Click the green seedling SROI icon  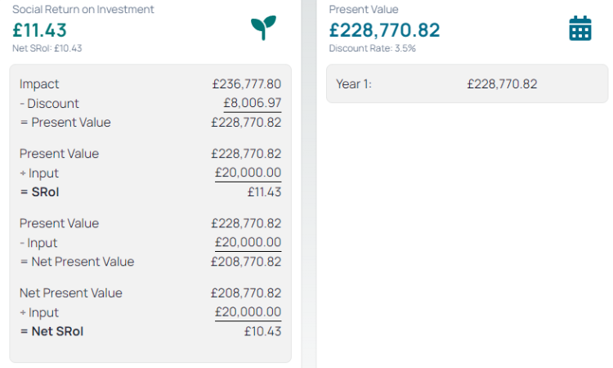pyautogui.click(x=263, y=28)
